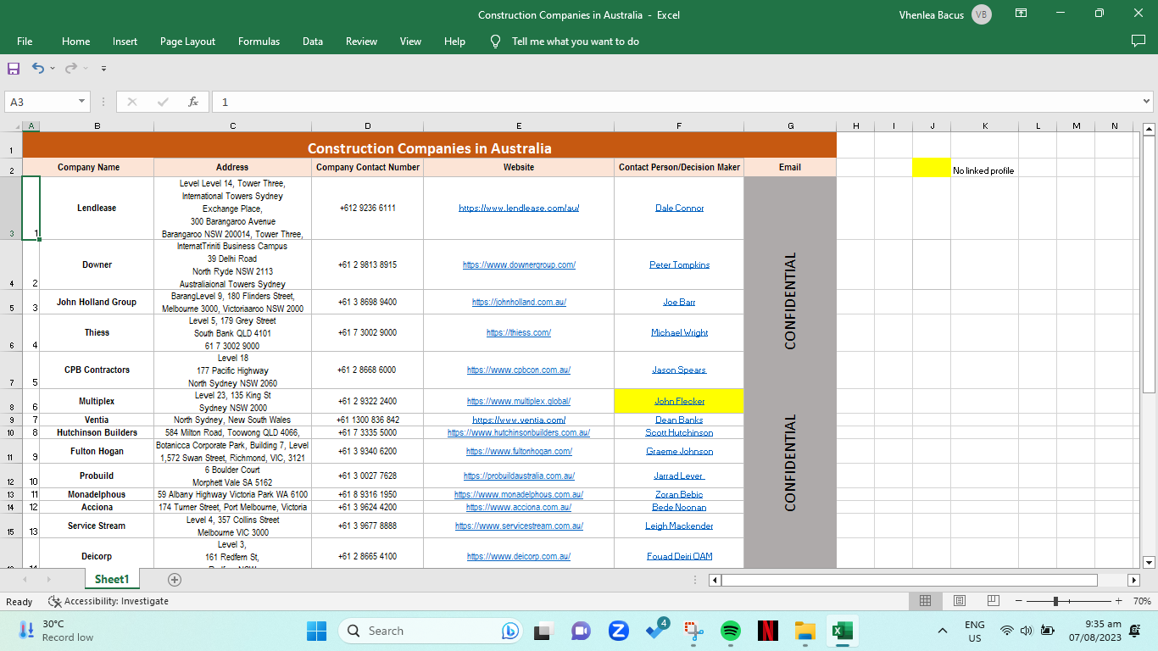Switch to Page Break Preview view
The image size is (1158, 651).
point(993,601)
